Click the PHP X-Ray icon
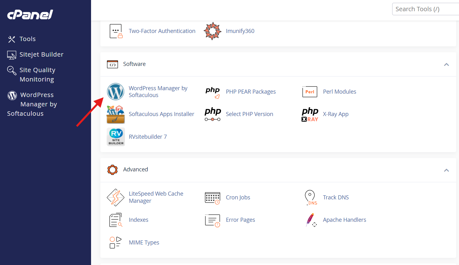Screen dimensions: 459x265 pos(310,114)
